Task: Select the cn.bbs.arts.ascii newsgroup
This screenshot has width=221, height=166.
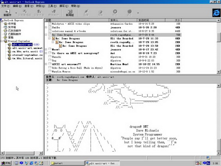Action: pyautogui.click(x=25, y=52)
